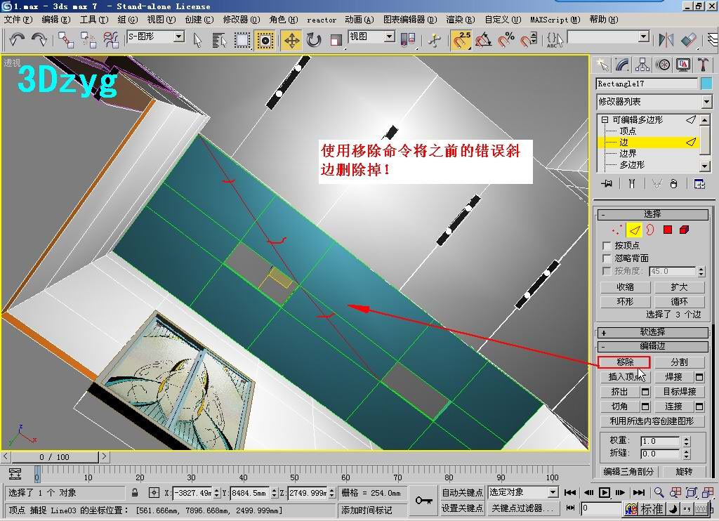The width and height of the screenshot is (719, 521).
Task: Enable the 按顶点 checkbox
Action: 607,246
